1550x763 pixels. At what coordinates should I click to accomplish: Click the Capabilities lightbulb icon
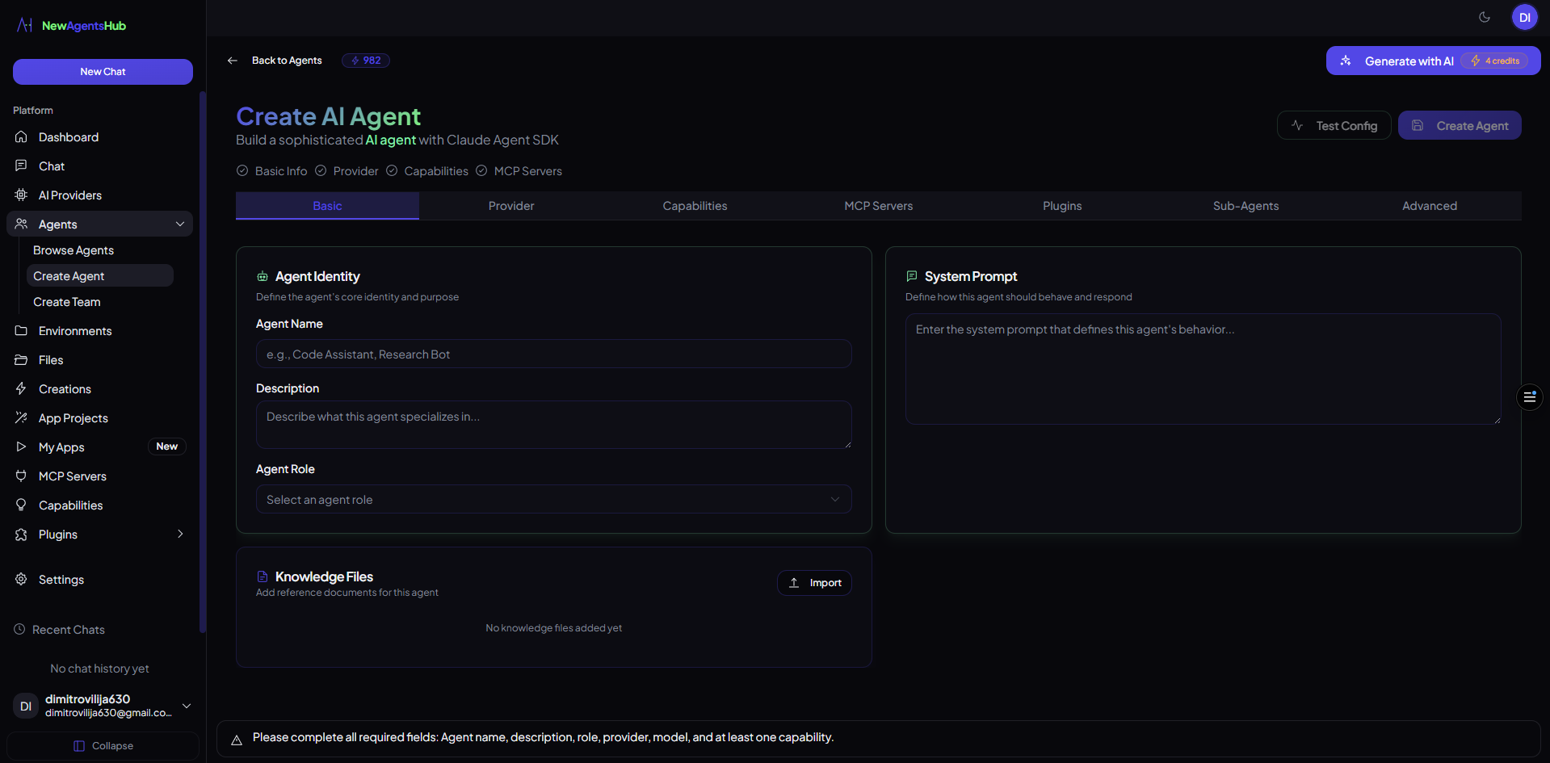click(22, 505)
